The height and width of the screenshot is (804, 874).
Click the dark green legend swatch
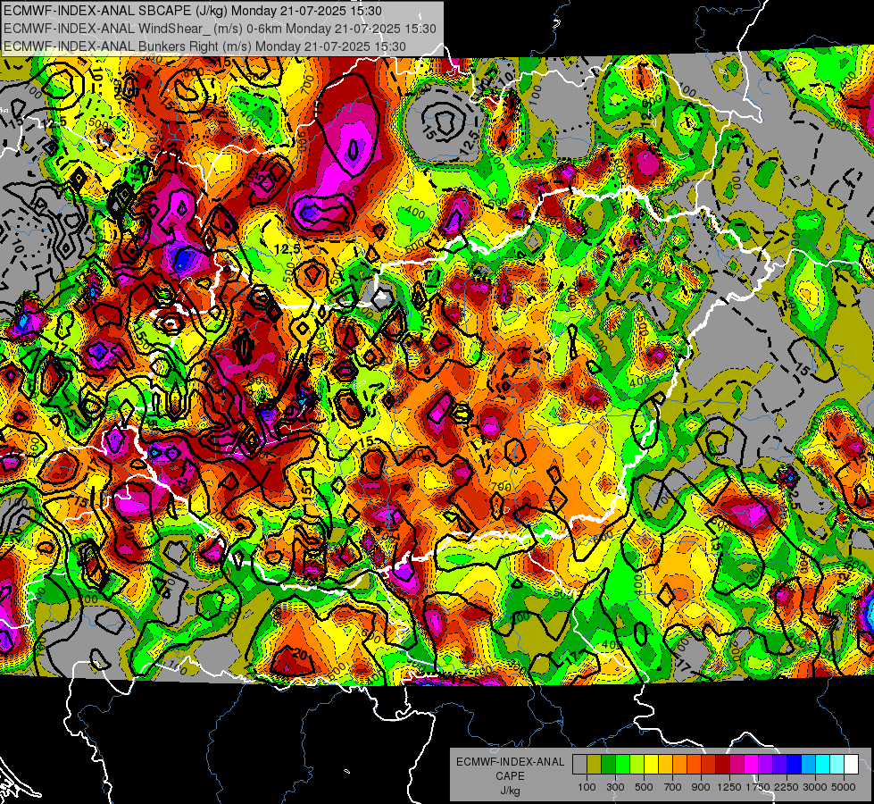pyautogui.click(x=608, y=764)
